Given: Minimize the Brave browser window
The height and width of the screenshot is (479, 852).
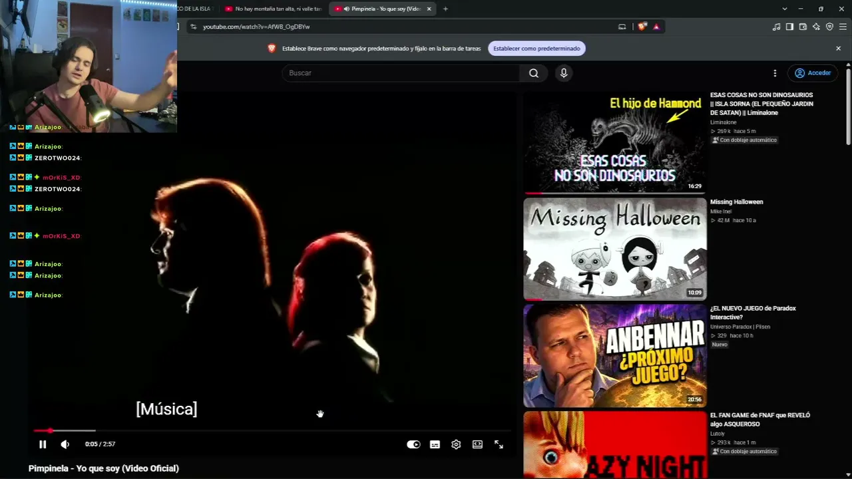Looking at the screenshot, I should click(x=801, y=9).
